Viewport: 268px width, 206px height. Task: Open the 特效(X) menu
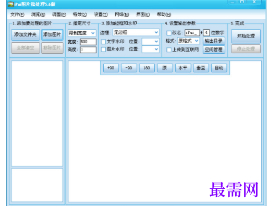click(80, 15)
